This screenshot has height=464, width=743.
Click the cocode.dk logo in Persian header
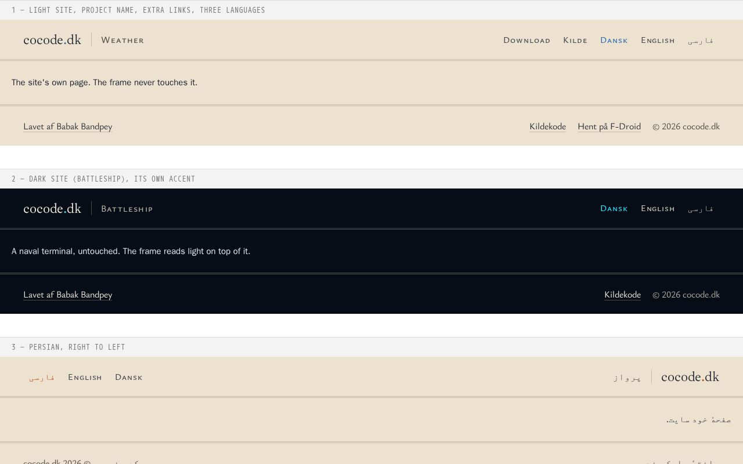690,377
